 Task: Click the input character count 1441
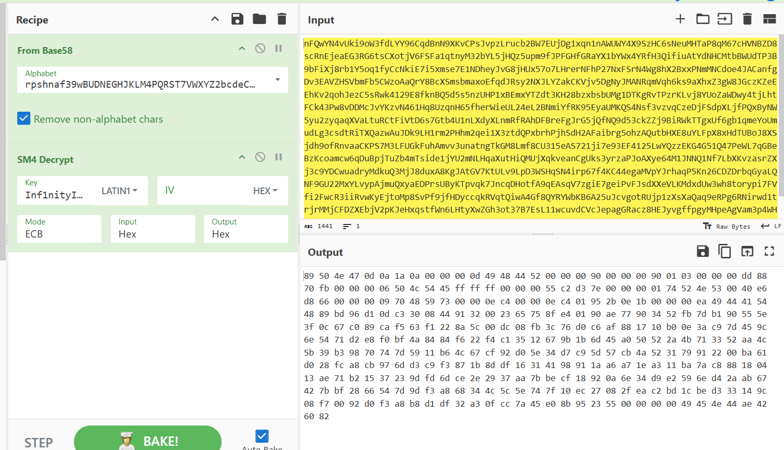pyautogui.click(x=319, y=226)
